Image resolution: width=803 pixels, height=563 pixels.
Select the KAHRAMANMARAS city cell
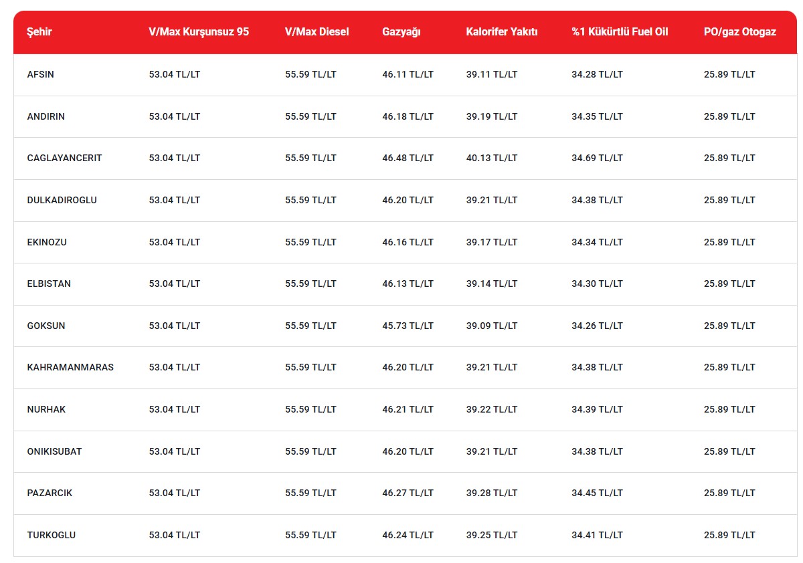pyautogui.click(x=70, y=367)
